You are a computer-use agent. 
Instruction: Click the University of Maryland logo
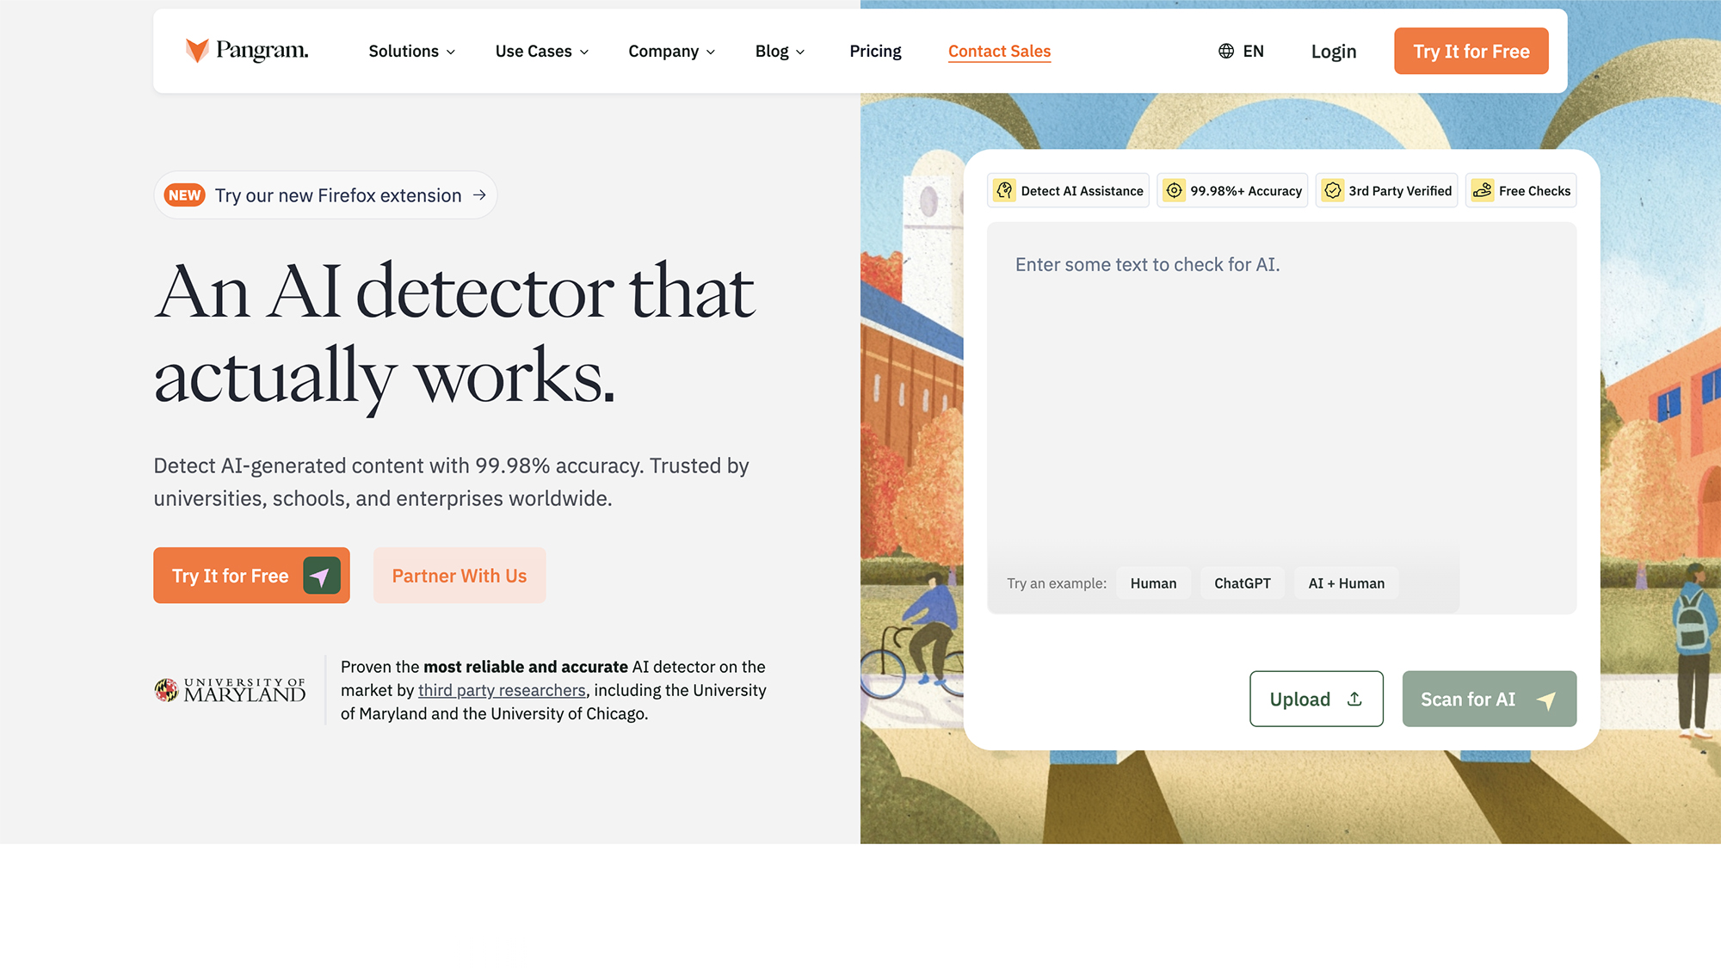point(230,690)
